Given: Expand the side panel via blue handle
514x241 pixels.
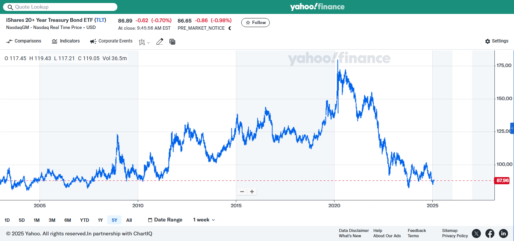Looking at the screenshot, I should (512, 128).
